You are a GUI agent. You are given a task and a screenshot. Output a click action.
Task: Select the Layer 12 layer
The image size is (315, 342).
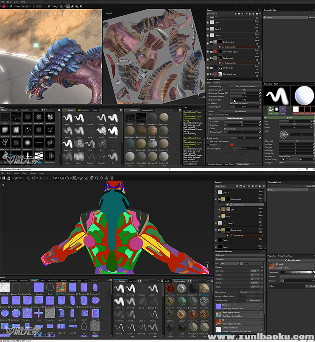231,223
